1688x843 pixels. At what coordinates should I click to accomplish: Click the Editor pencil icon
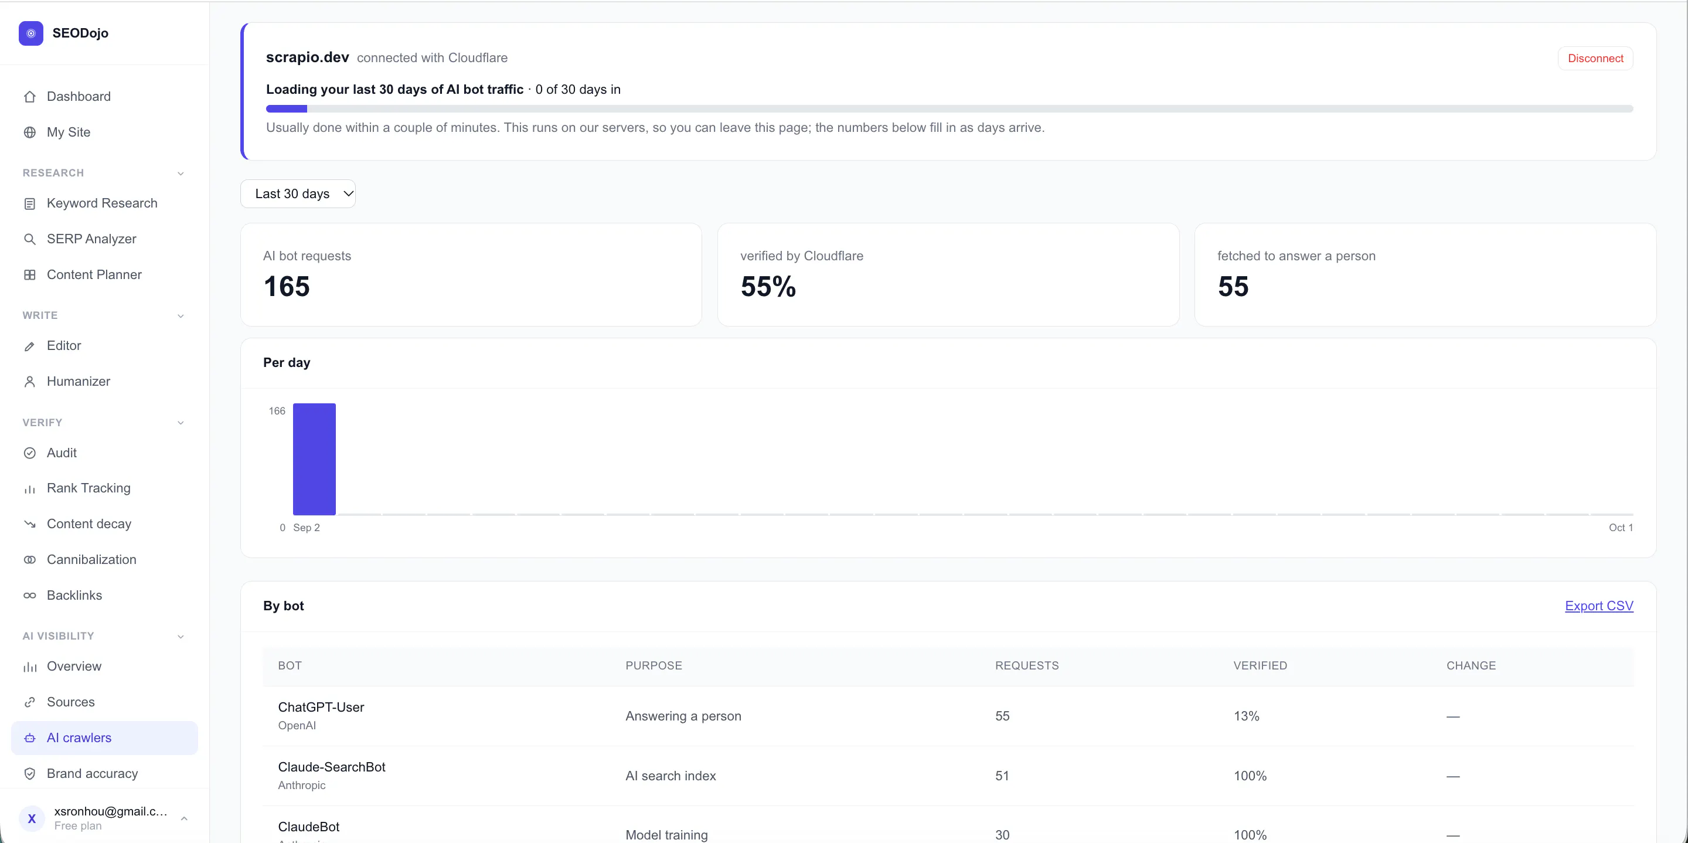coord(29,346)
